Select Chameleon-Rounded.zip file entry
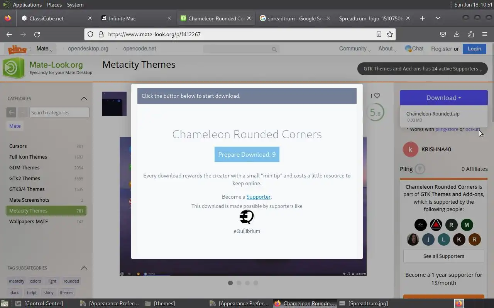 pos(433,114)
